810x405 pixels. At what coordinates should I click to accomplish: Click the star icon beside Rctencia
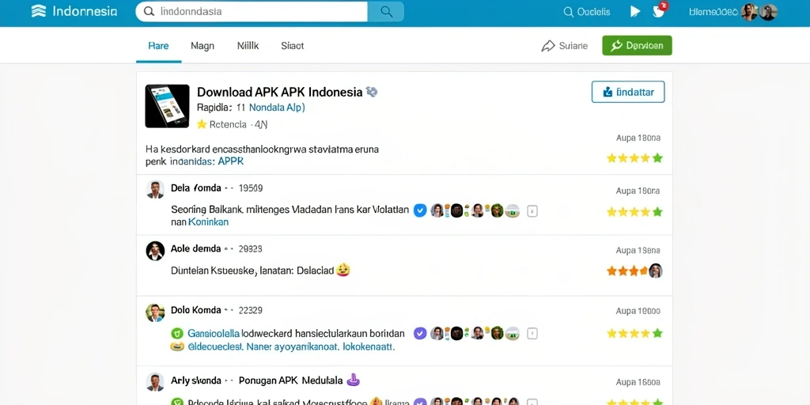(x=202, y=124)
